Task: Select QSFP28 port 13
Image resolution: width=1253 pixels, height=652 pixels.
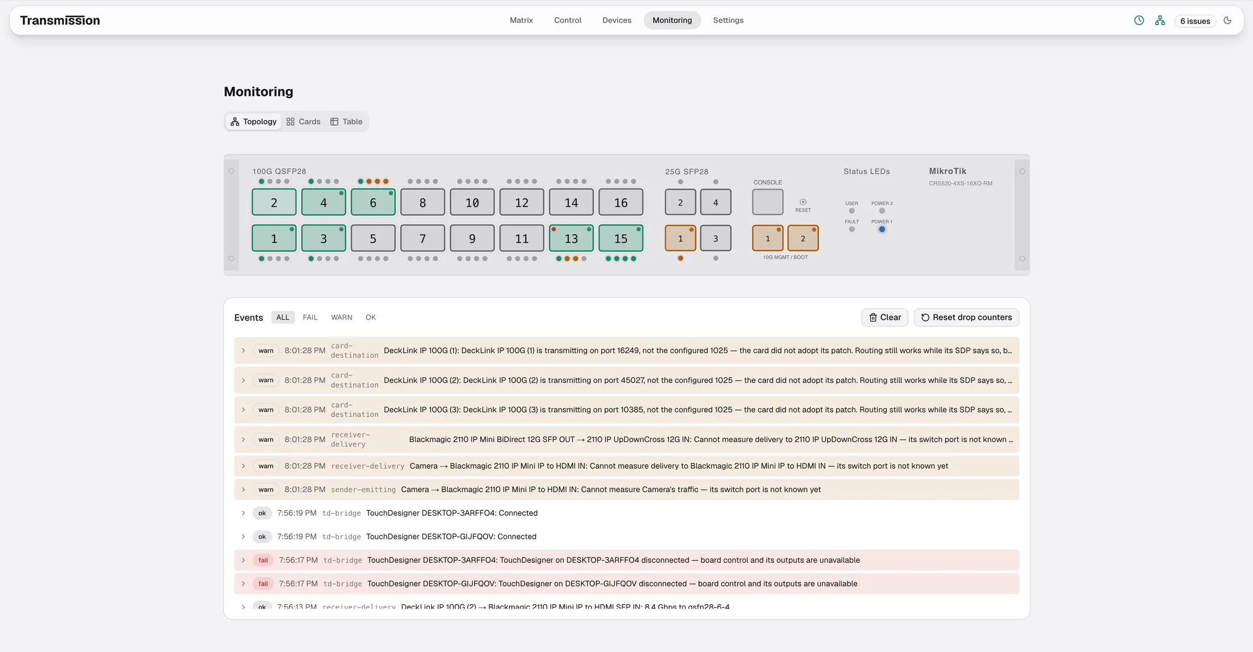Action: pos(571,238)
